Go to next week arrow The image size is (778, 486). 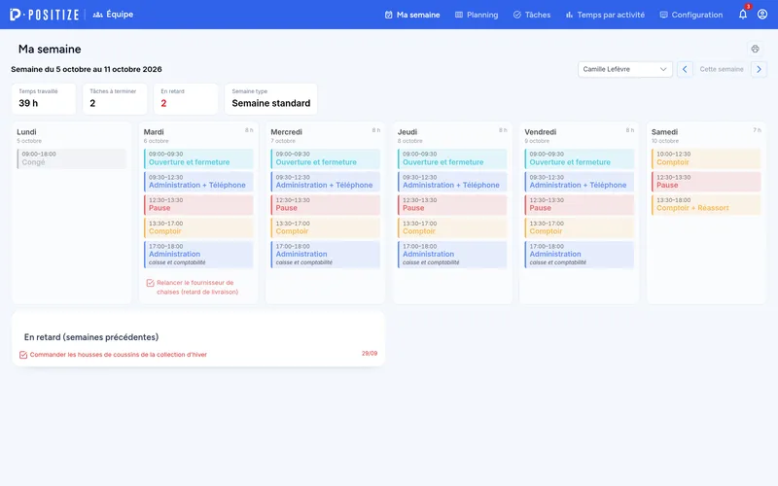point(759,69)
